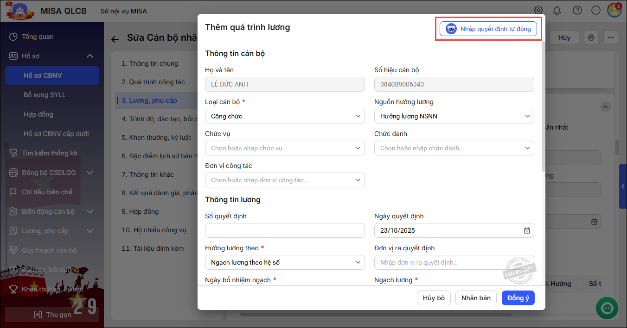
Task: Click the print icon button
Action: (591, 37)
